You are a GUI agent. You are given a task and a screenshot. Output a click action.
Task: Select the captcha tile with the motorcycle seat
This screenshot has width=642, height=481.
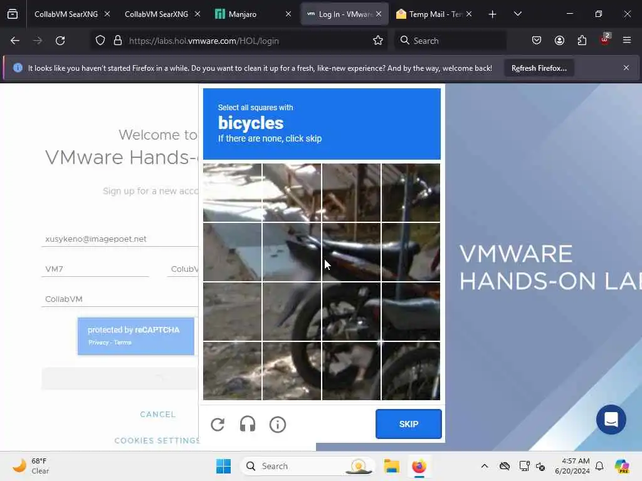351,252
